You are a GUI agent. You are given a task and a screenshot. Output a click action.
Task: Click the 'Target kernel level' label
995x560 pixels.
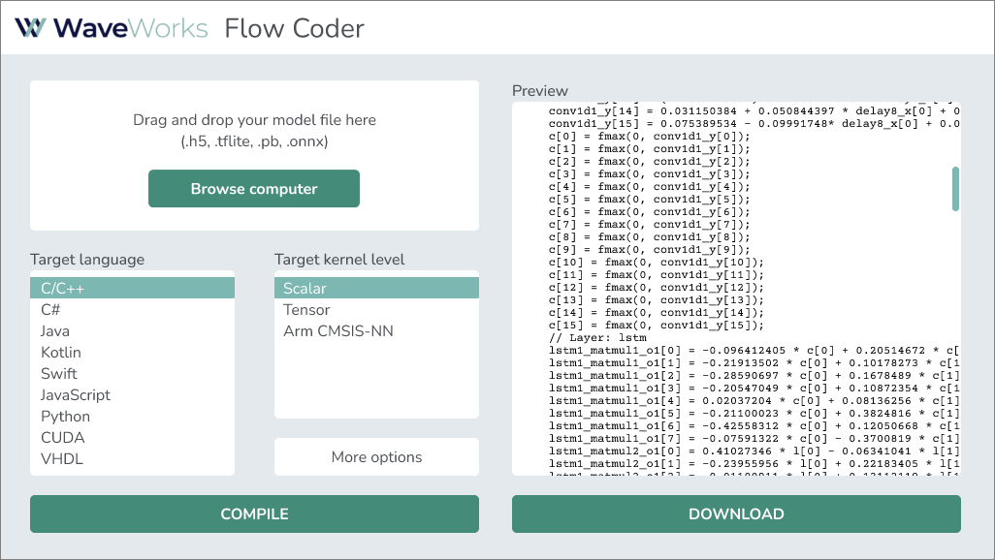click(339, 260)
